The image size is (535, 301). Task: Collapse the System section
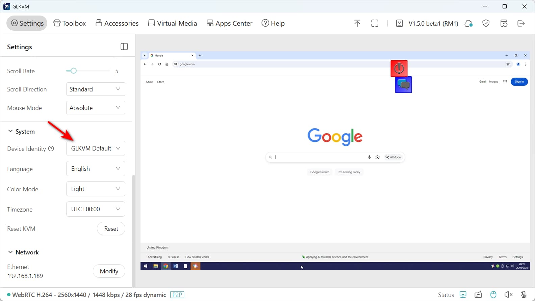pos(10,131)
